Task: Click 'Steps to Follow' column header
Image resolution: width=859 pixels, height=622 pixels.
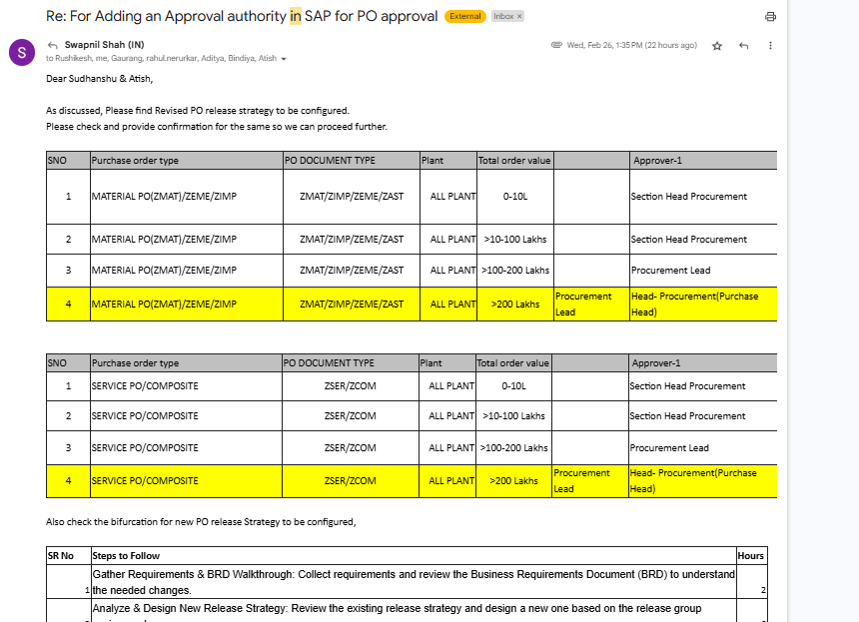Action: tap(126, 555)
